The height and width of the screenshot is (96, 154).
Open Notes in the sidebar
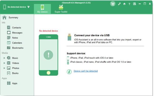point(15,38)
